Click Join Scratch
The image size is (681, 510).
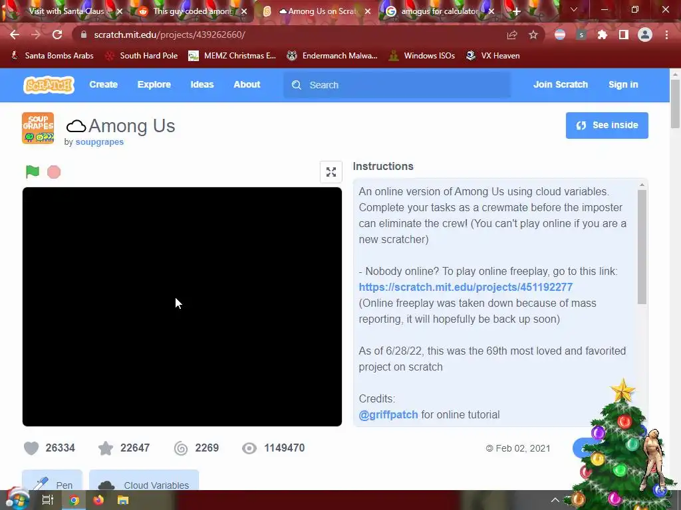pos(560,84)
